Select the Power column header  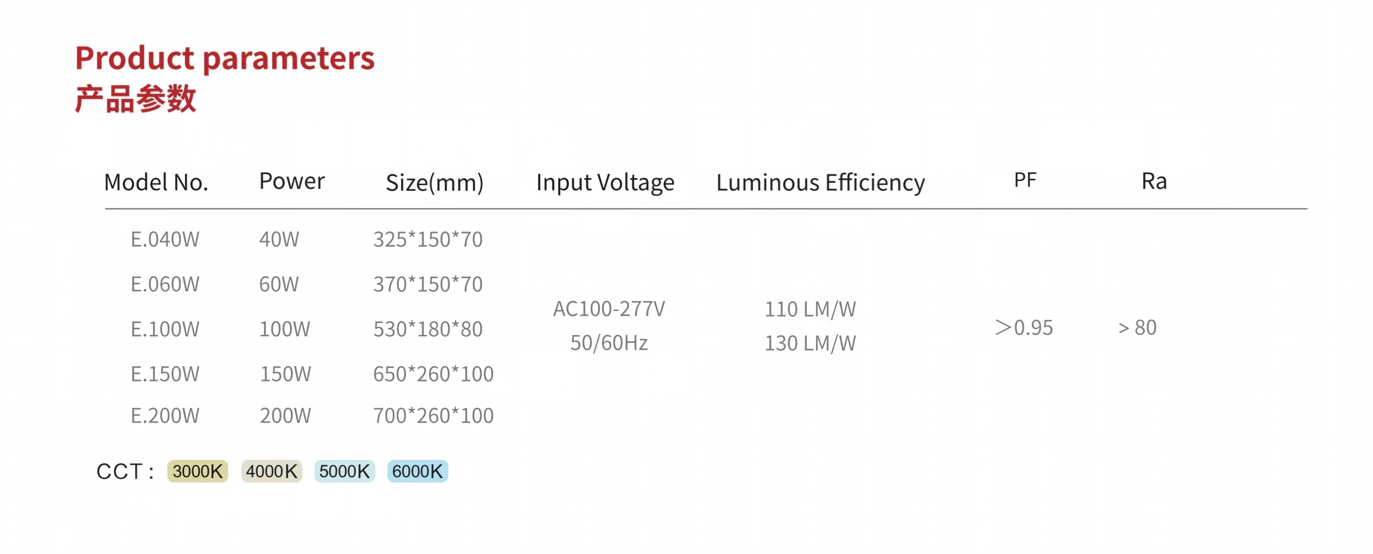(x=292, y=181)
